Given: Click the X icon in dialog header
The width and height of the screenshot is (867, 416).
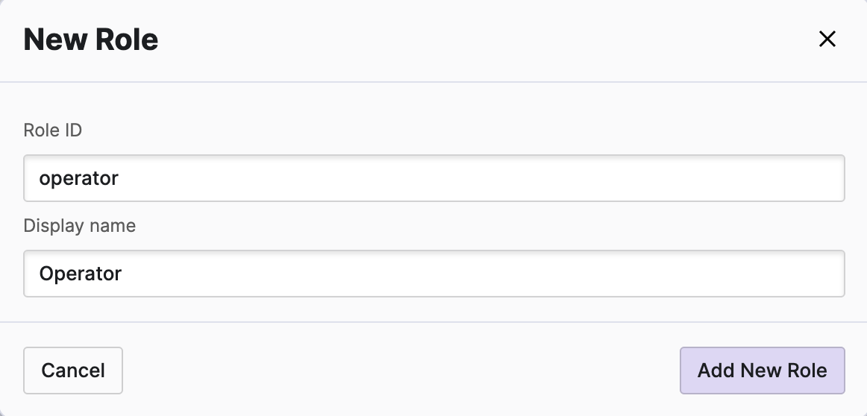Looking at the screenshot, I should pos(827,40).
